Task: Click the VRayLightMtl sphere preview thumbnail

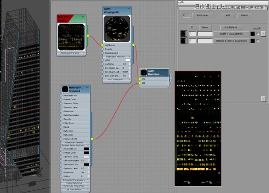Action: pyautogui.click(x=117, y=29)
